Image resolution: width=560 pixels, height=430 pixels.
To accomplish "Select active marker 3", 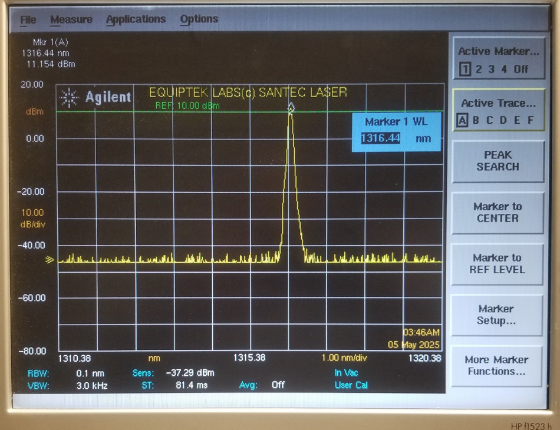I will coord(491,69).
